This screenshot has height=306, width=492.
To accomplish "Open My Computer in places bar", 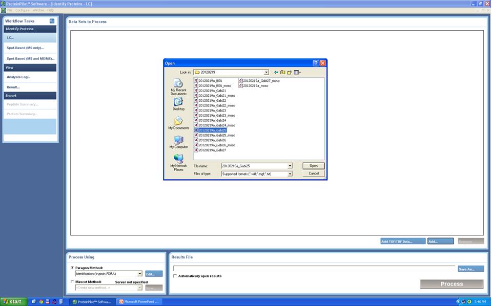I will (x=178, y=142).
